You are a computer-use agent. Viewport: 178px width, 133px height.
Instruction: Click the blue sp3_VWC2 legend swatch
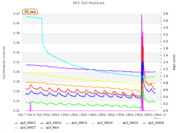pyautogui.click(x=42, y=123)
